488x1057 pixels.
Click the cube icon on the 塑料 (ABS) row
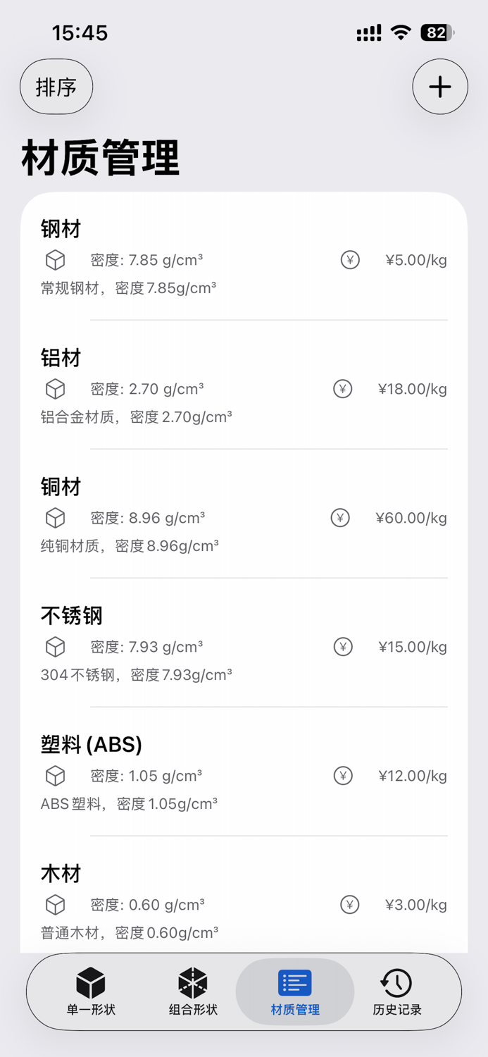pyautogui.click(x=55, y=775)
